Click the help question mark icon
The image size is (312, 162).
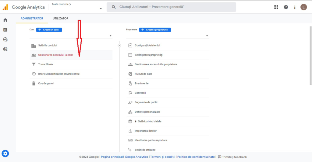tap(286, 7)
